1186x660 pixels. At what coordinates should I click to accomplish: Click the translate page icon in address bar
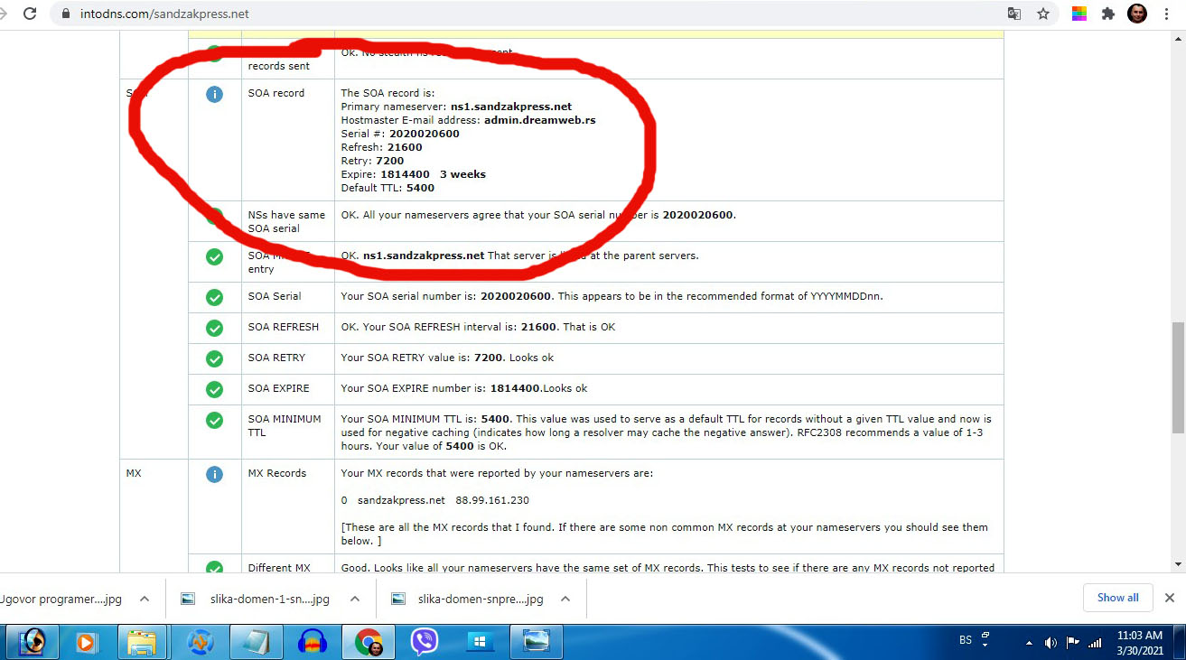1014,14
